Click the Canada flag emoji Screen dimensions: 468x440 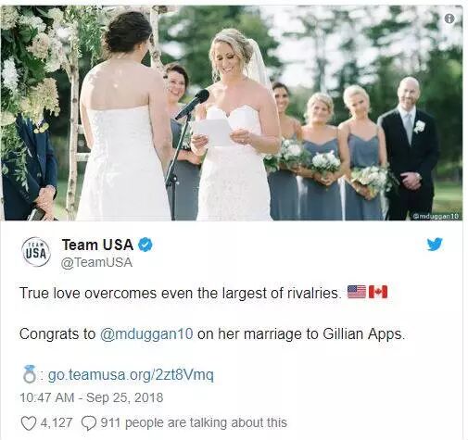[x=378, y=292]
